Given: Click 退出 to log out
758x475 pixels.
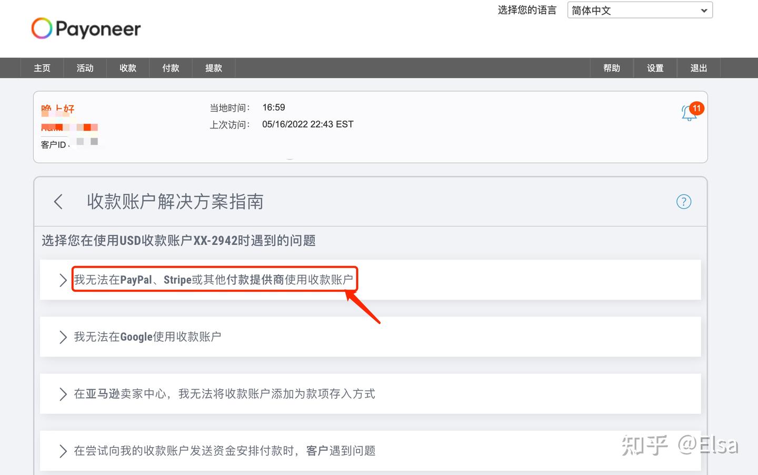Looking at the screenshot, I should point(698,67).
